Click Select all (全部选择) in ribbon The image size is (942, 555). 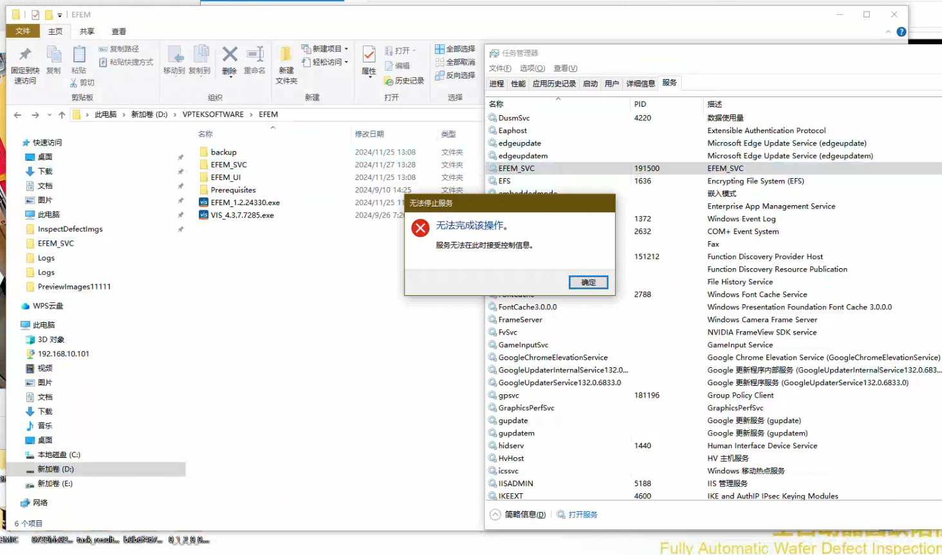point(455,49)
